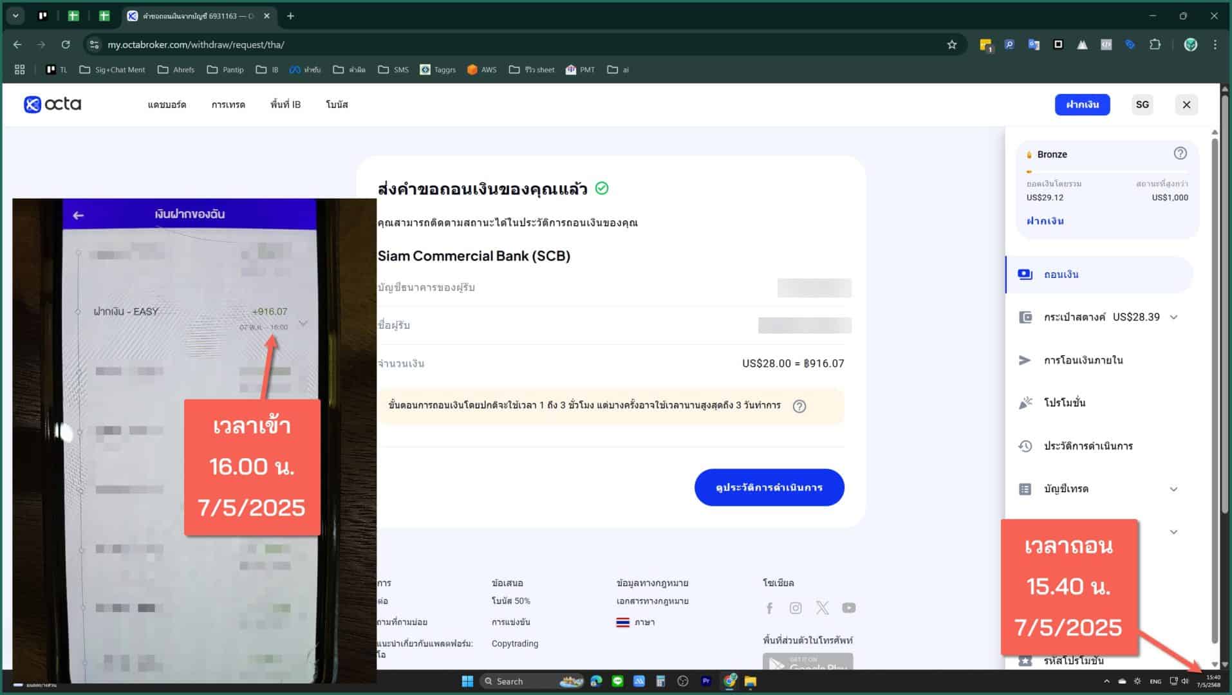
Task: Close the withdrawal panel with X
Action: pos(1186,104)
